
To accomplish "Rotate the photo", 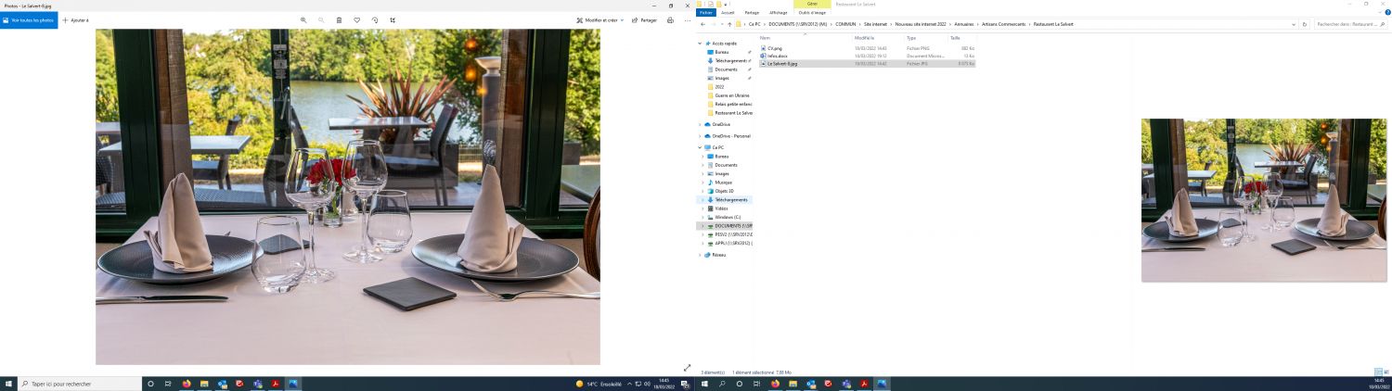I will tap(375, 19).
